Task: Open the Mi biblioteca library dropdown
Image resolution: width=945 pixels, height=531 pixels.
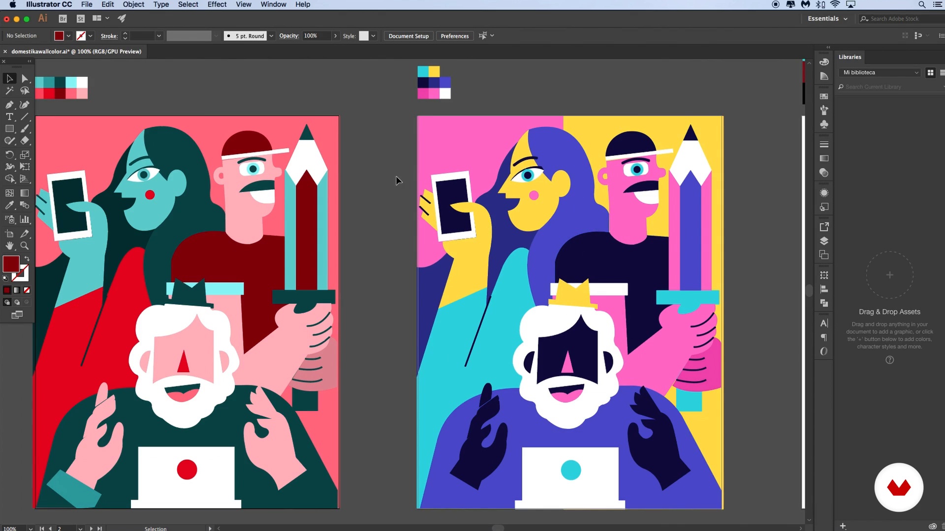Action: pos(880,72)
